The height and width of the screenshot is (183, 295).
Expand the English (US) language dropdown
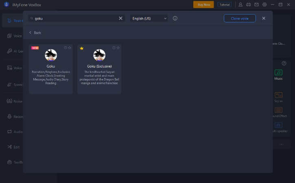149,18
